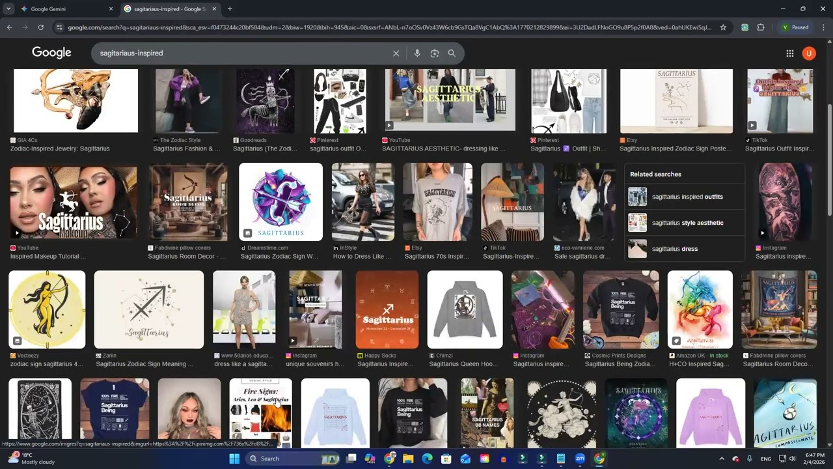Open the Sagittarius Makeup thumbnail
The height and width of the screenshot is (469, 833).
pyautogui.click(x=74, y=202)
